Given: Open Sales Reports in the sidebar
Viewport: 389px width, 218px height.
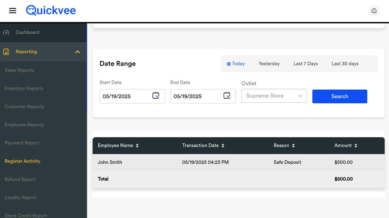Looking at the screenshot, I should coord(19,70).
